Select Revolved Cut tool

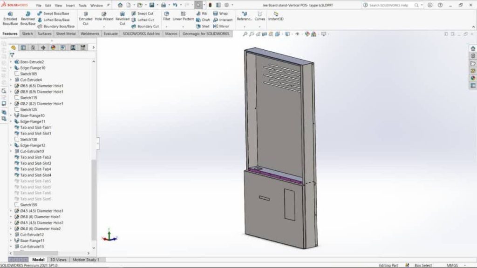click(x=123, y=19)
